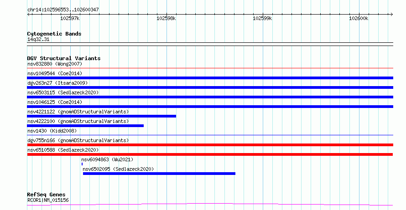The width and height of the screenshot is (406, 210).
Task: Click the chr14:102596553..102600347 coordinate text
Action: point(63,10)
